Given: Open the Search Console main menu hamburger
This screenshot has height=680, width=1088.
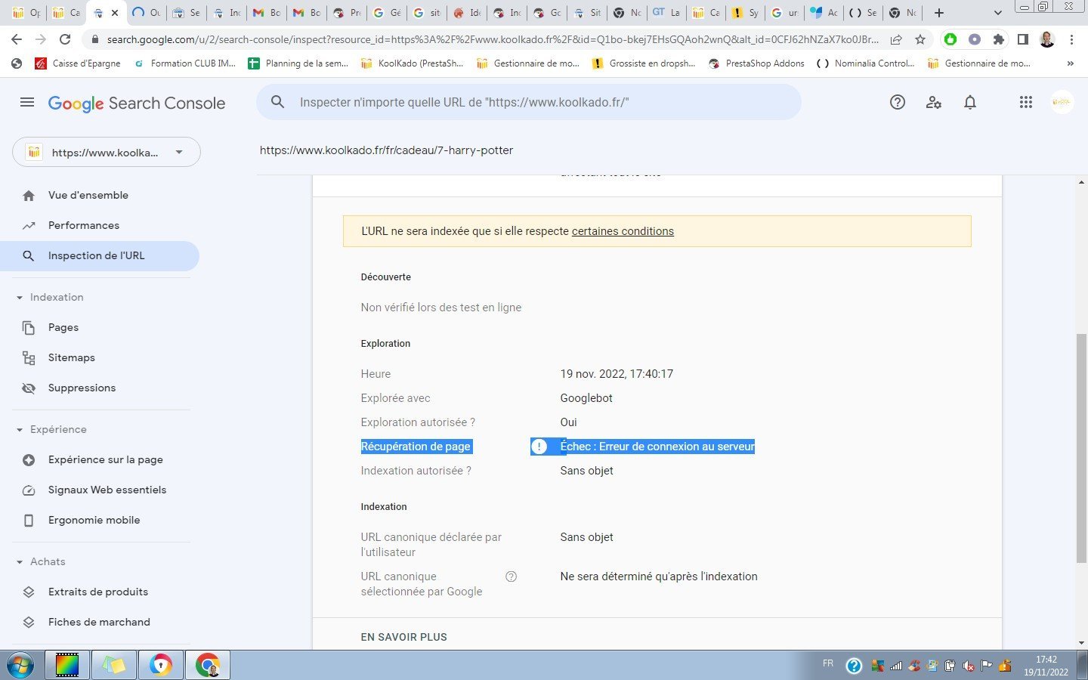Looking at the screenshot, I should coord(27,102).
